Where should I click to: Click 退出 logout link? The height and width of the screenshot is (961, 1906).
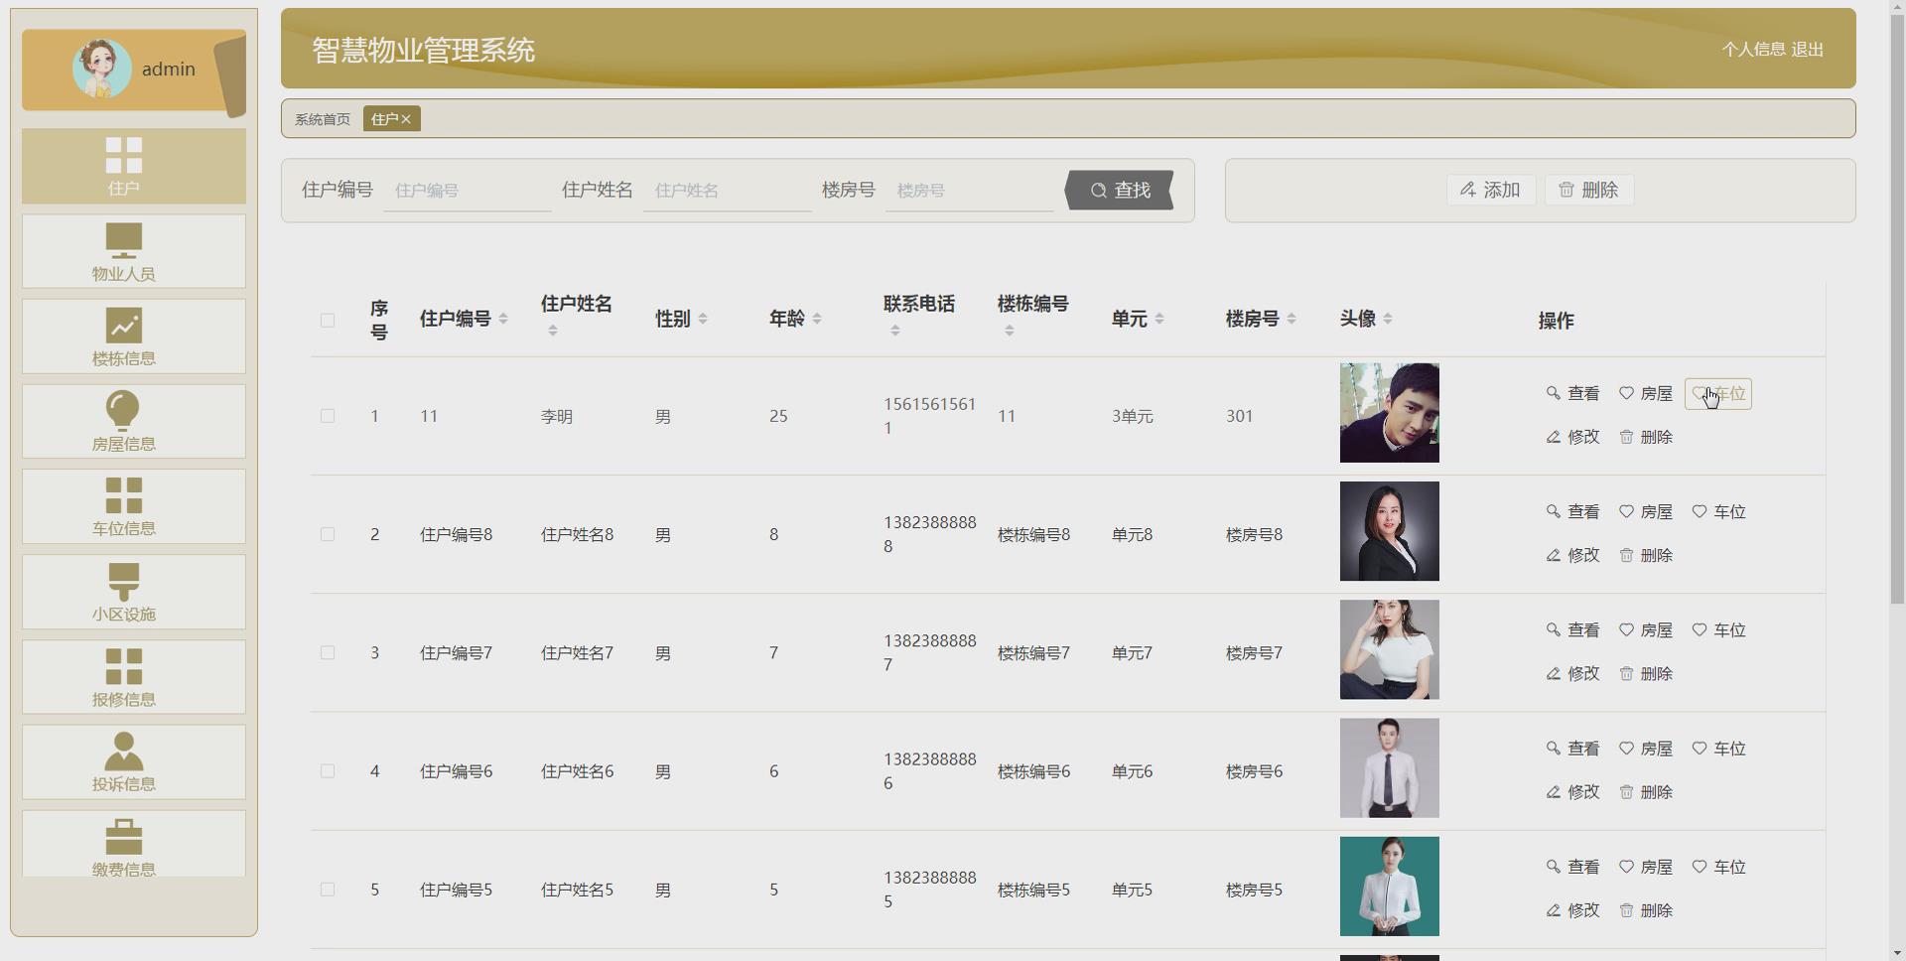pos(1808,50)
